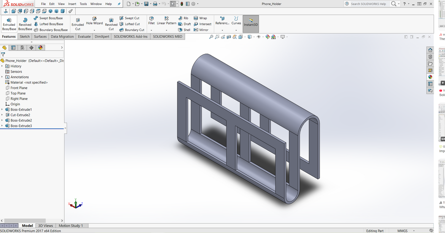445x233 pixels.
Task: Choose the Lofted Boss/Base feature
Action: [x=49, y=24]
